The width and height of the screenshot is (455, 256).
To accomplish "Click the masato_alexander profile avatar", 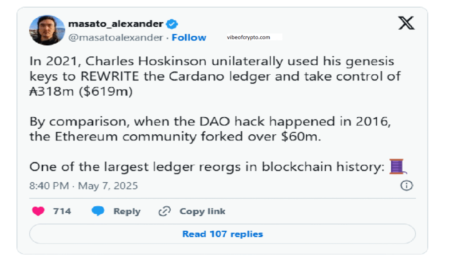I will [x=47, y=30].
